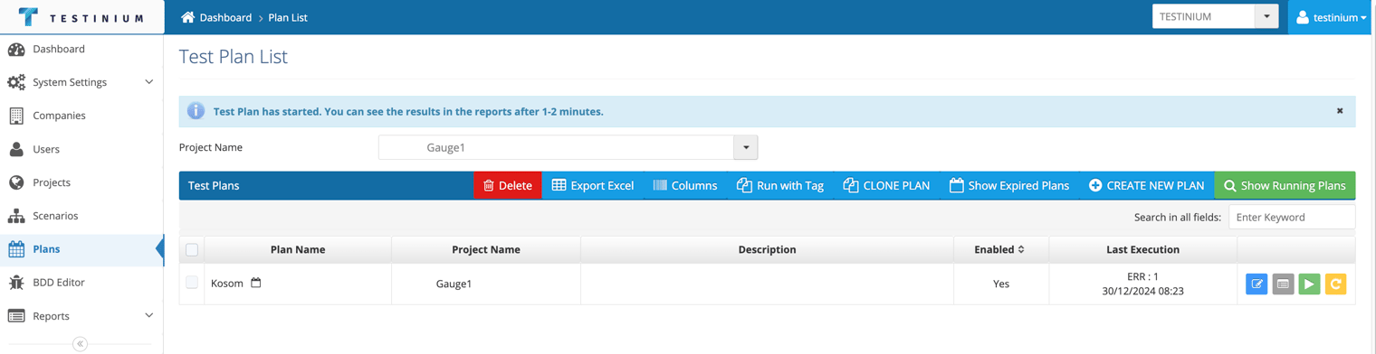Collapse the sidebar with the double-arrow button
1376x354 pixels.
pos(80,344)
